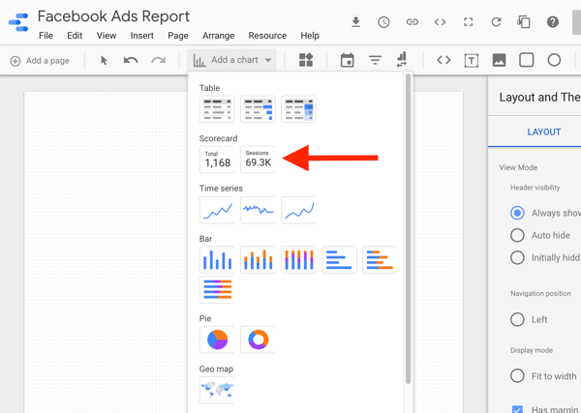Add a stacked column chart
The image size is (581, 413).
258,260
